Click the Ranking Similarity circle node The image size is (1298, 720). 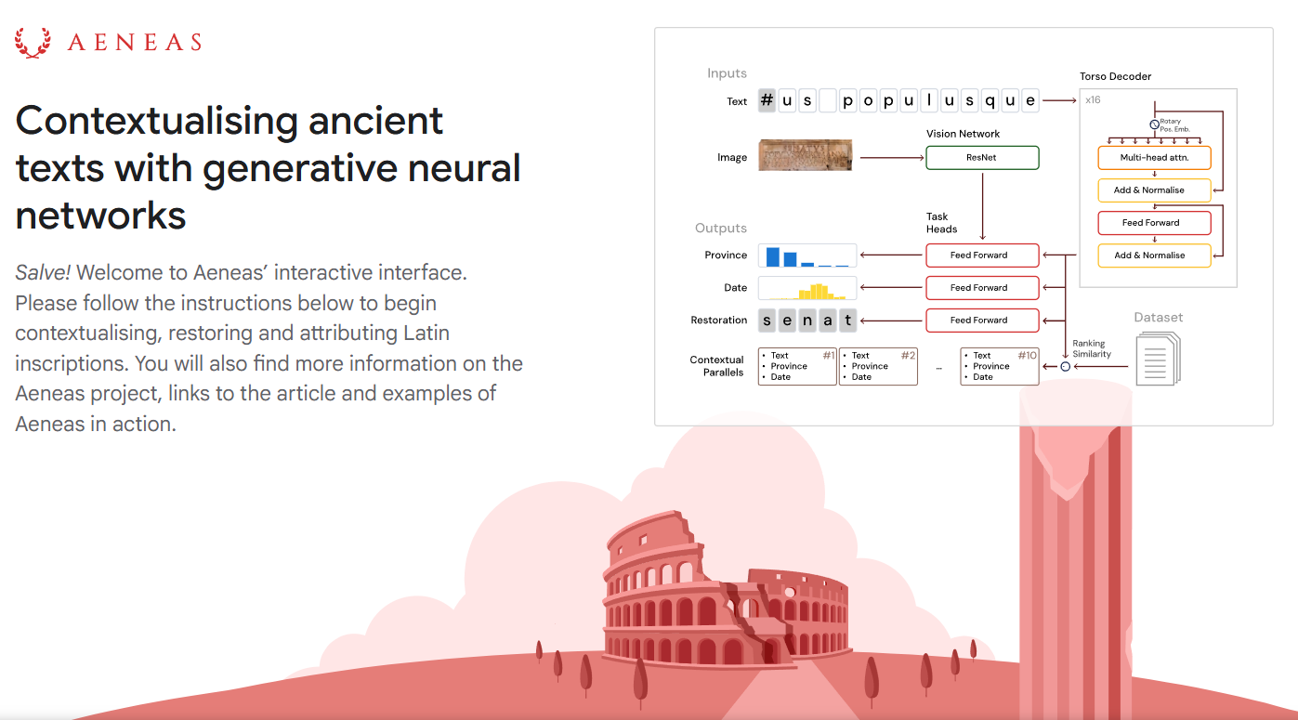tap(1066, 367)
